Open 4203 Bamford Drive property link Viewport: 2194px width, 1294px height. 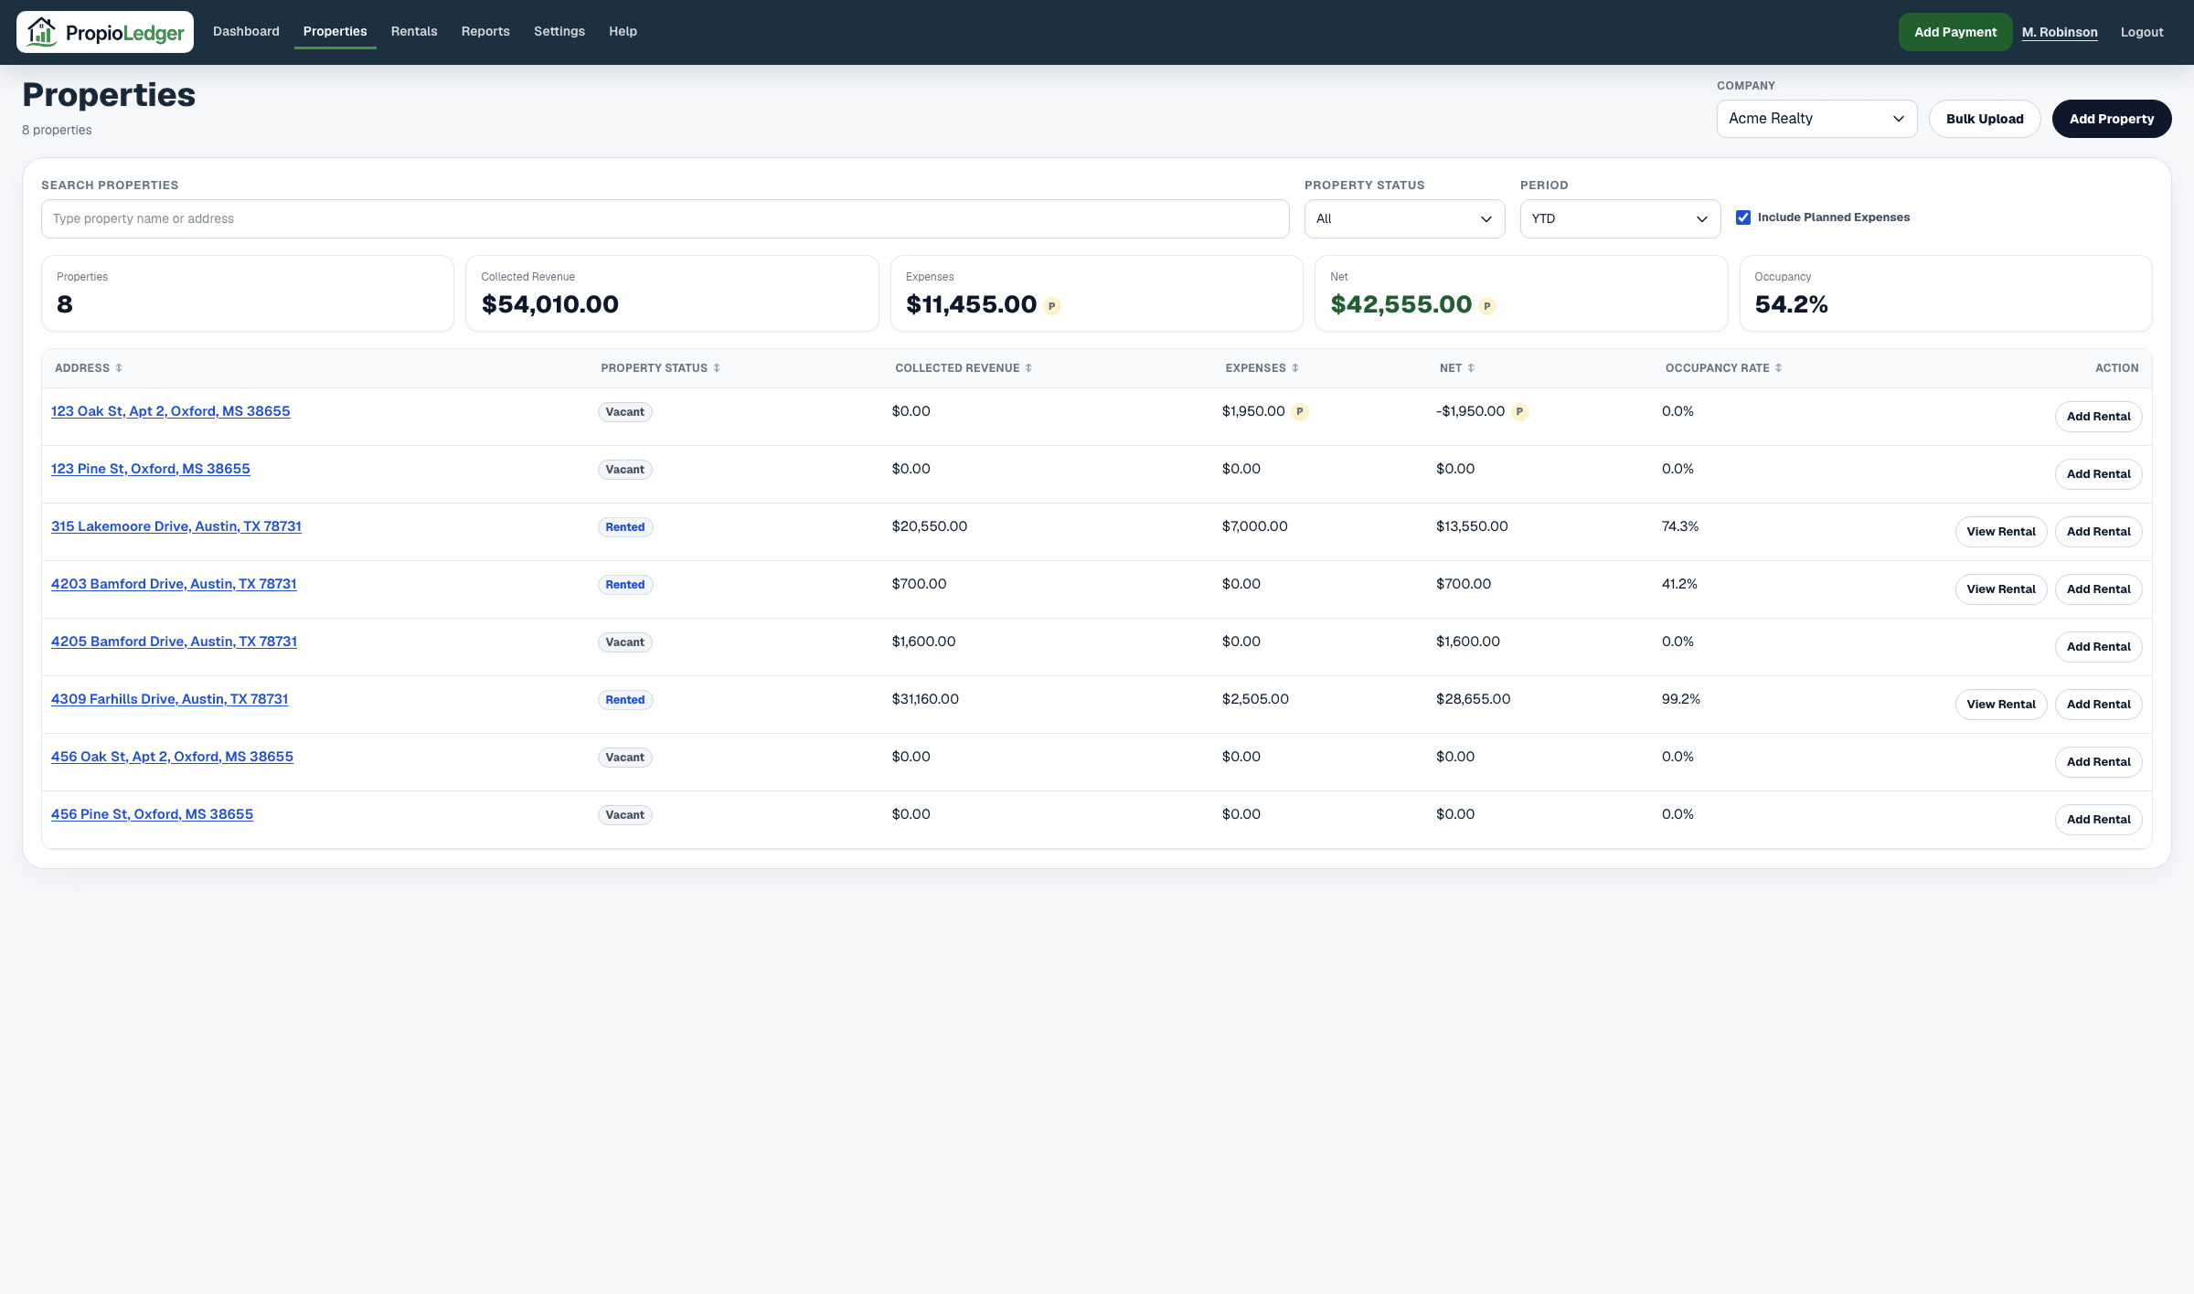[174, 584]
